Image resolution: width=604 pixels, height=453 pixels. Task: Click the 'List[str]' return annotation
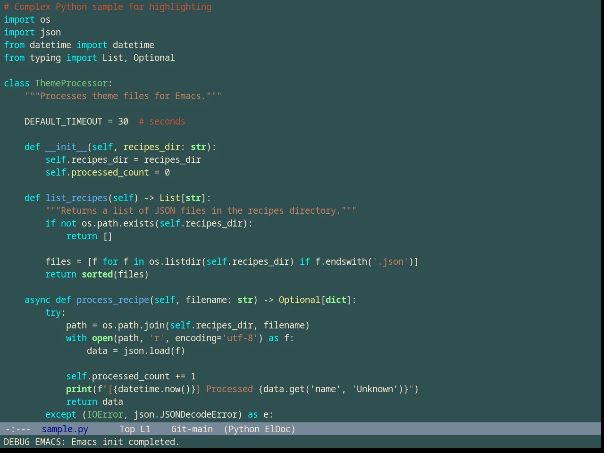(183, 198)
